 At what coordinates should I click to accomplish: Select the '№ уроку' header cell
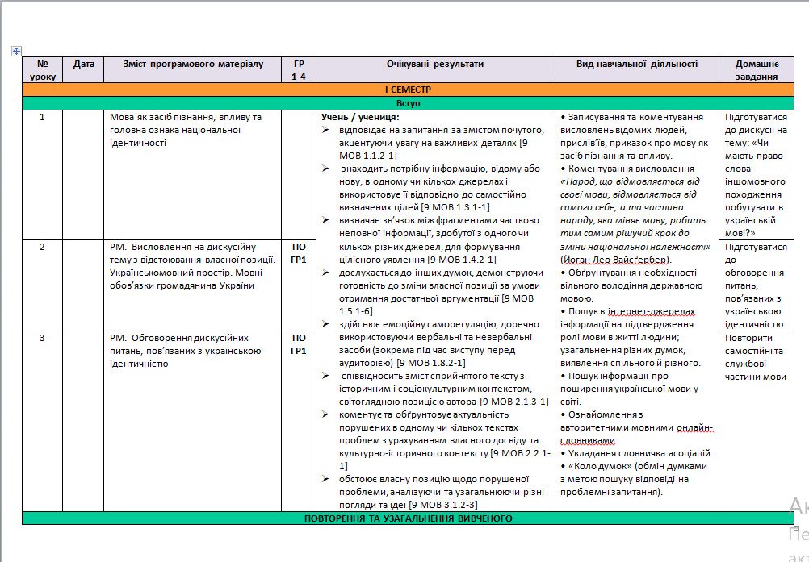click(x=42, y=70)
